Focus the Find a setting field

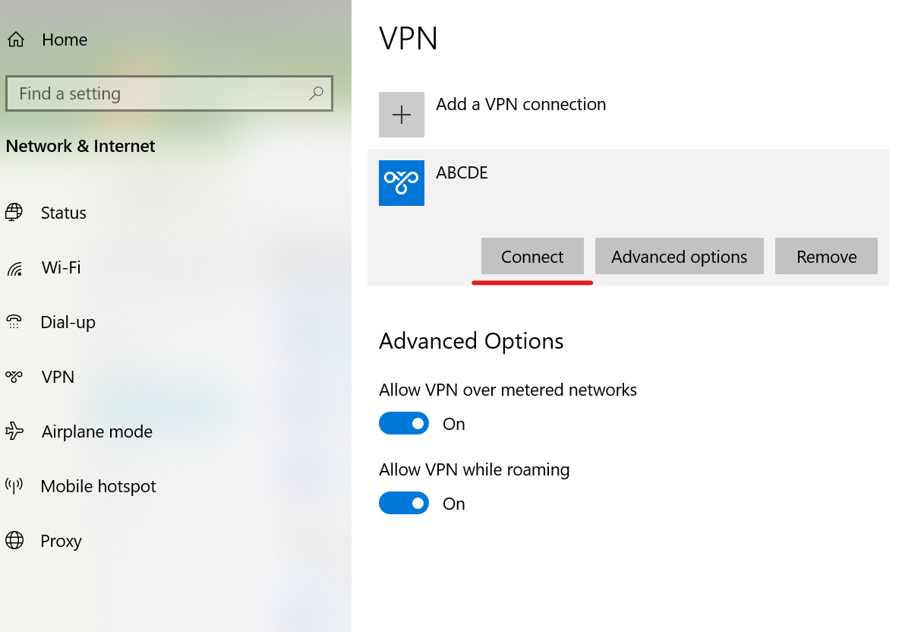(x=169, y=93)
